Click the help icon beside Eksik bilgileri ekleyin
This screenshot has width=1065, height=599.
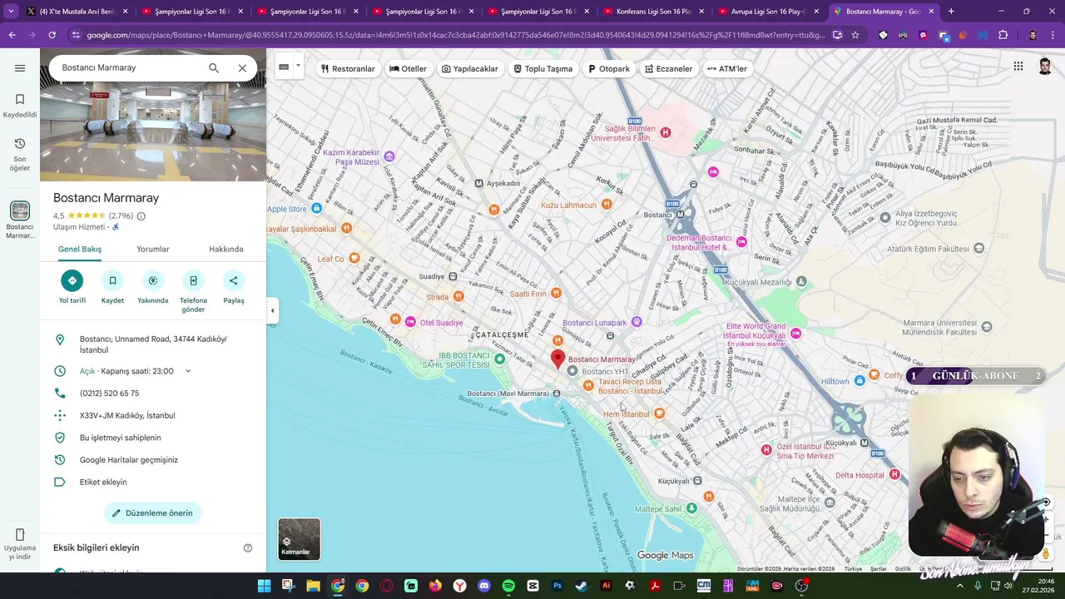tap(248, 547)
